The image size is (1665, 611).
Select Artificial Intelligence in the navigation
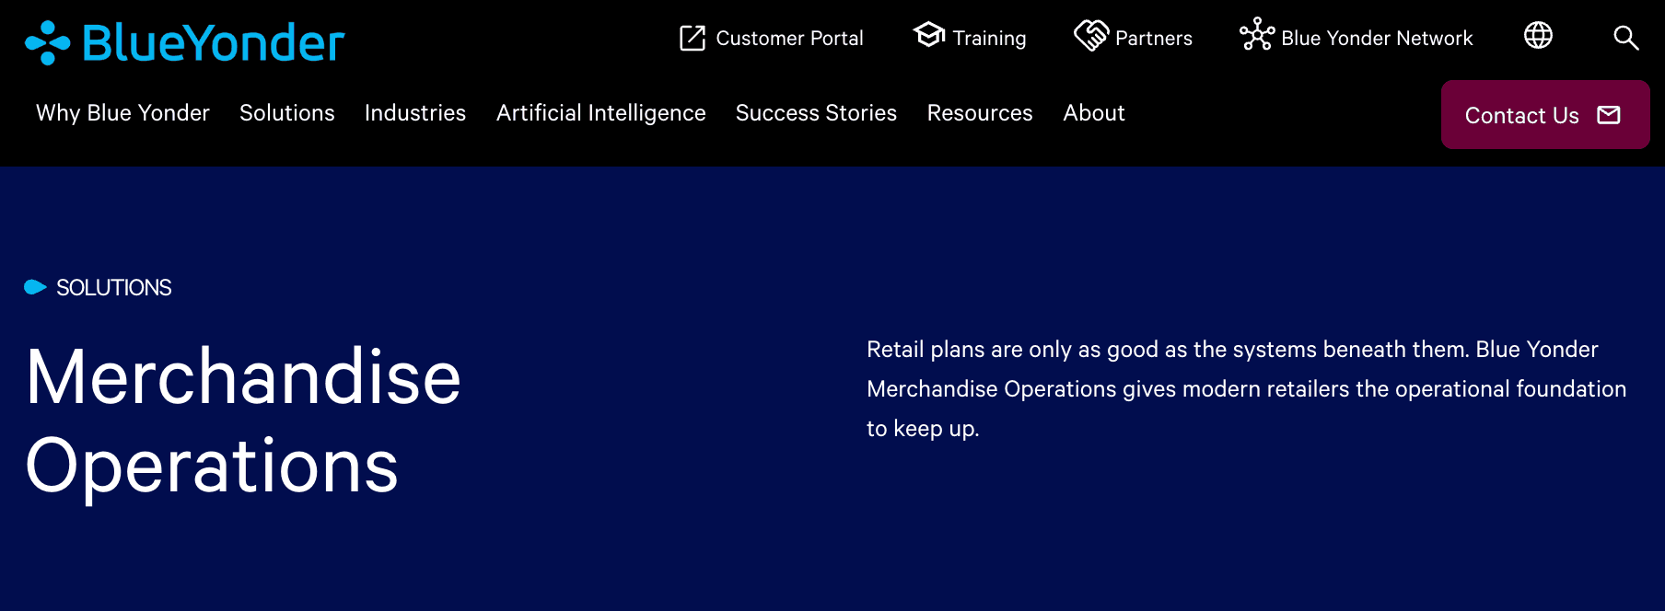coord(601,113)
